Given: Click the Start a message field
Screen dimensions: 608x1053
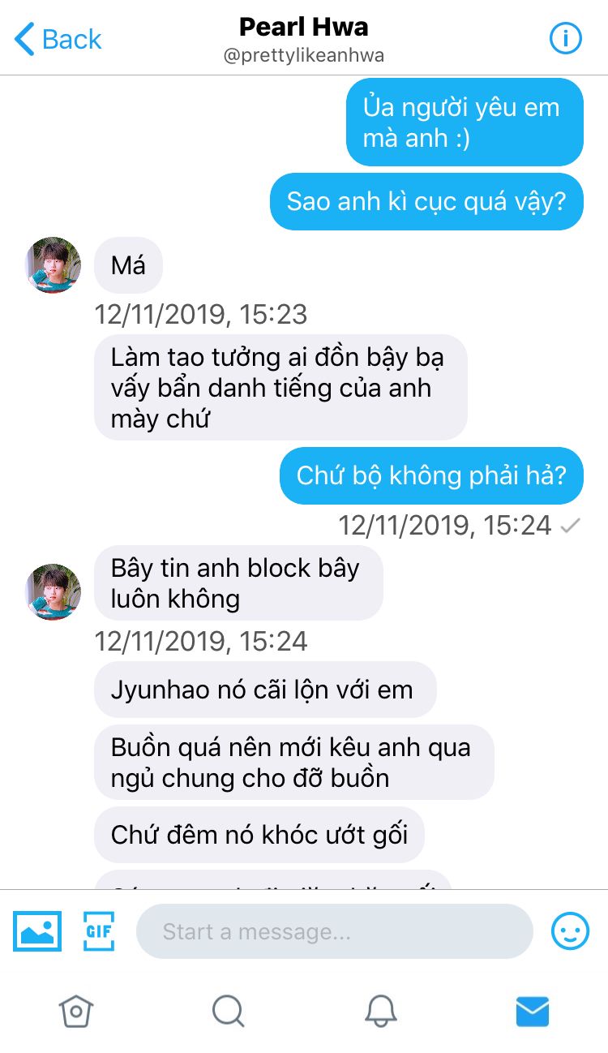Looking at the screenshot, I should pos(334,931).
